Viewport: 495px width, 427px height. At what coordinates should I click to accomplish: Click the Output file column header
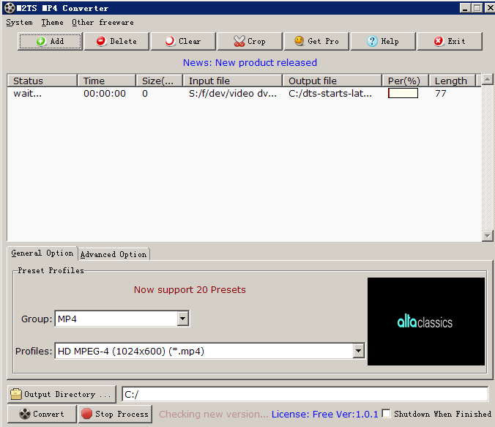click(332, 81)
